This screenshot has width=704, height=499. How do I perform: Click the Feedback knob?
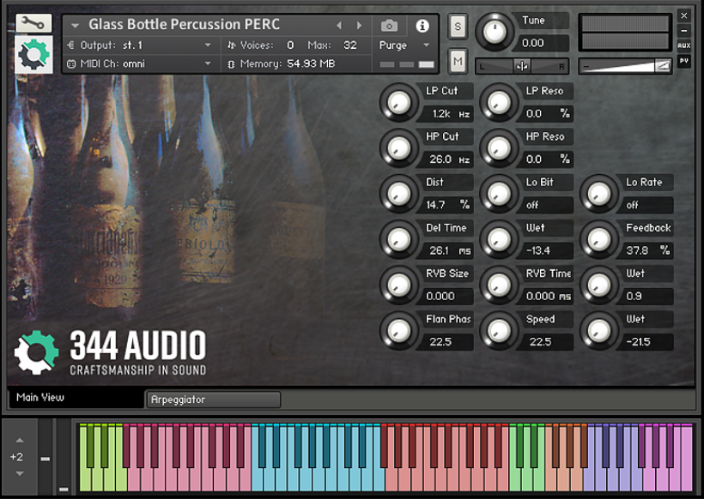point(599,239)
